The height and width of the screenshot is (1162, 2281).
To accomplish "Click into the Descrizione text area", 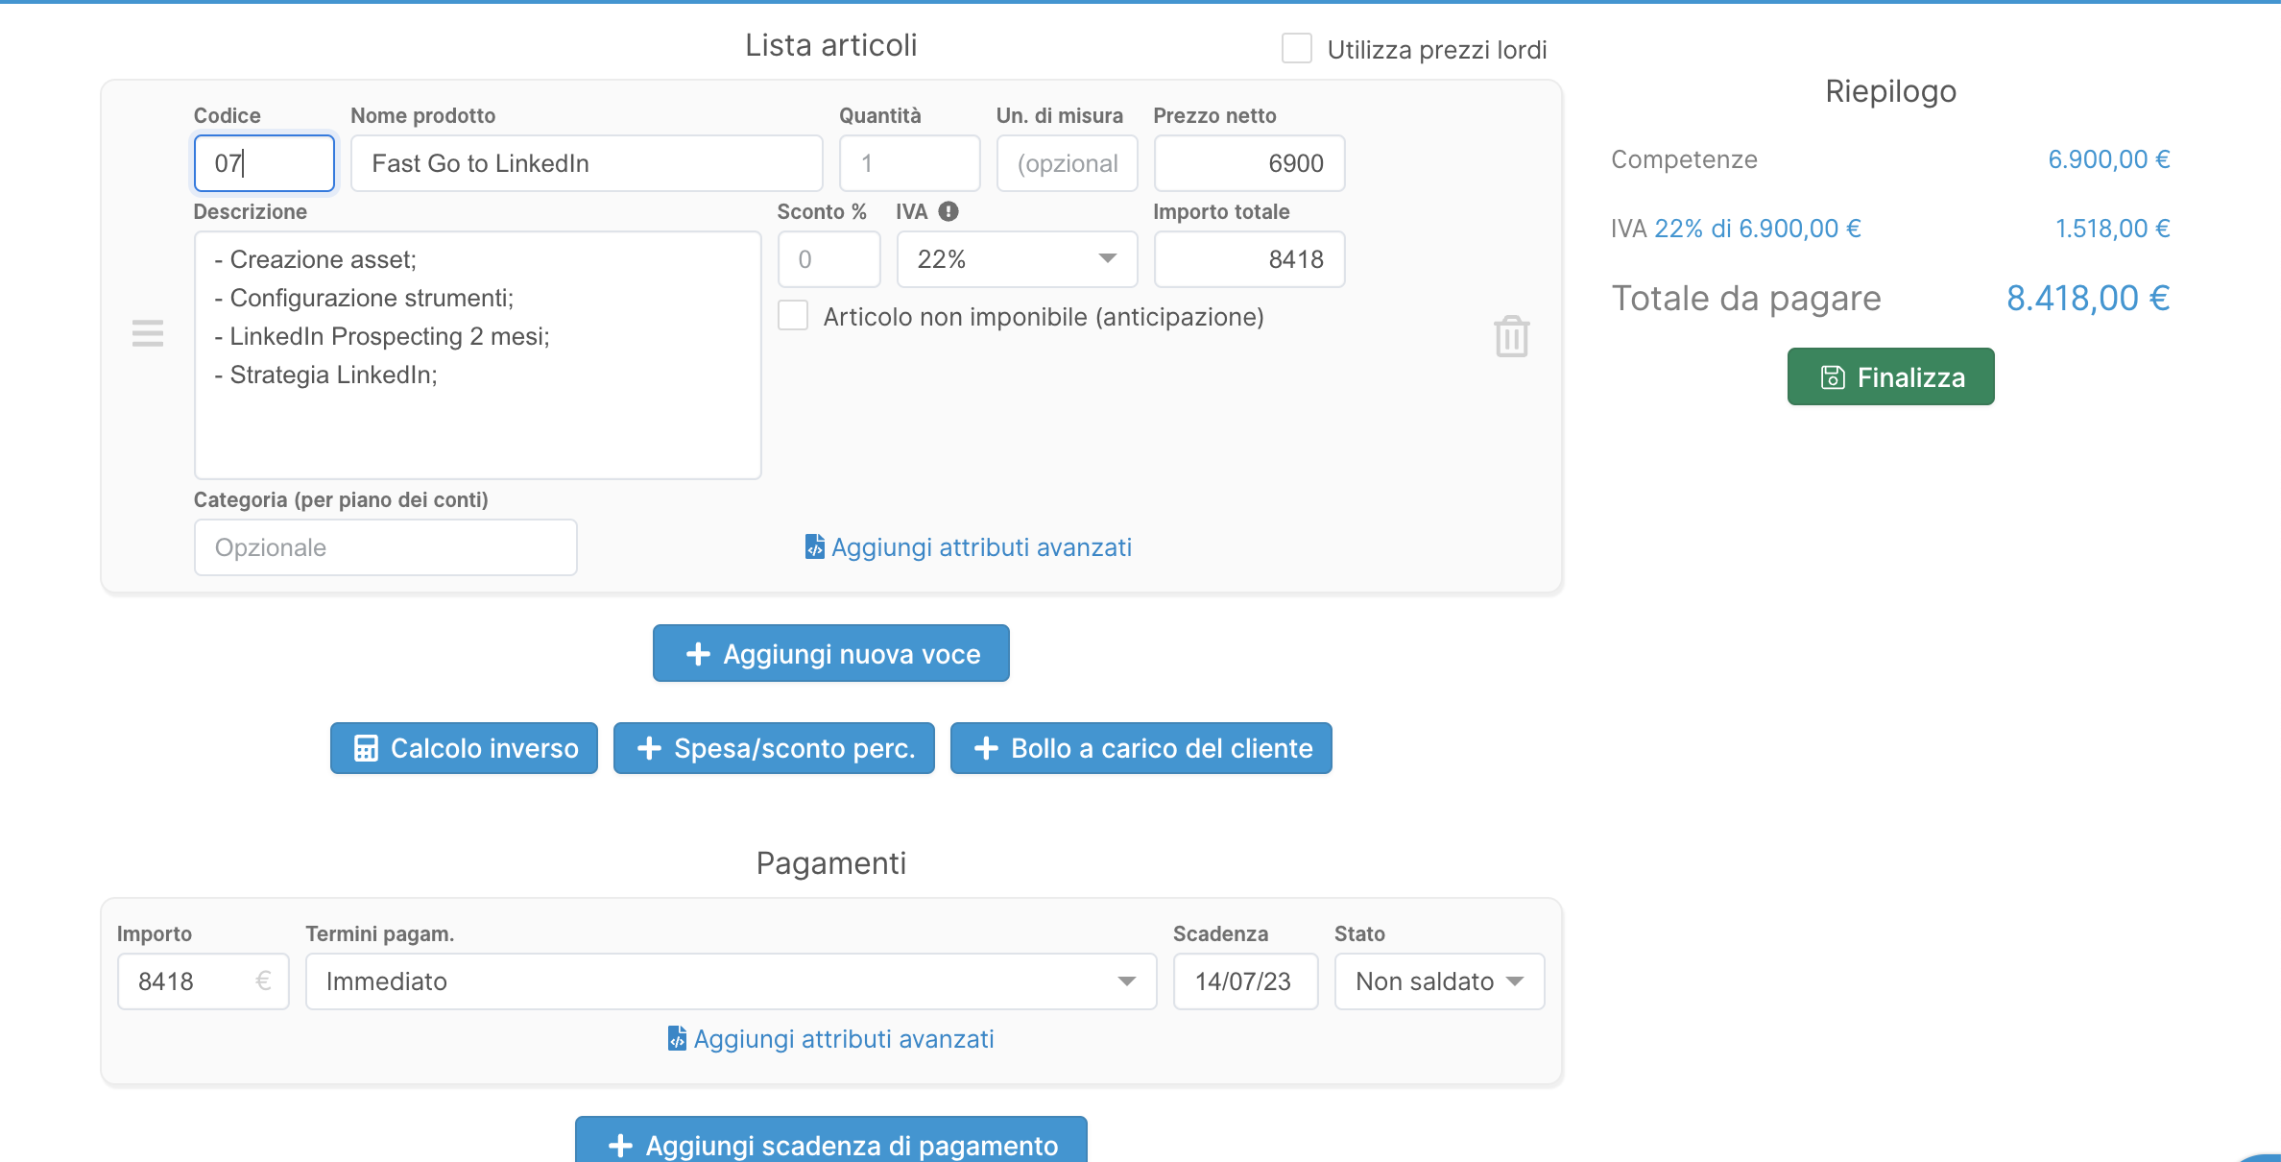I will [477, 423].
